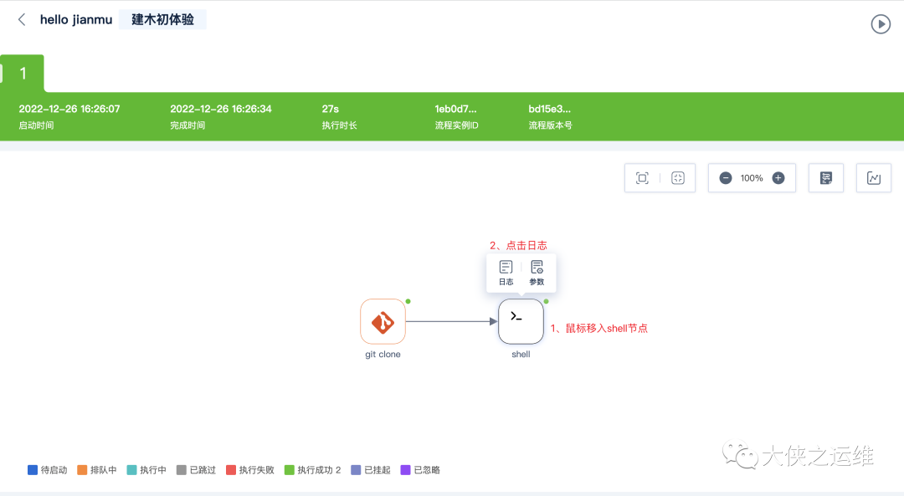Click the 已挂起 legend swatch
The image size is (904, 496).
tap(356, 470)
